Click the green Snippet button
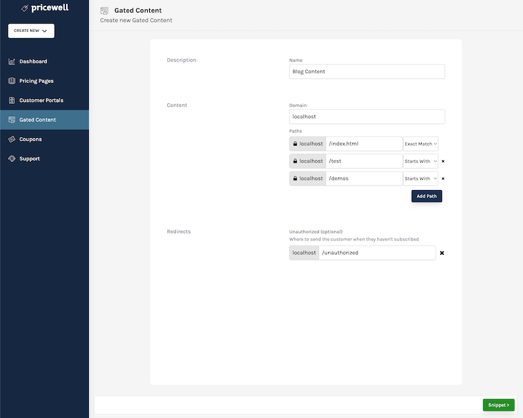Image resolution: width=523 pixels, height=418 pixels. click(x=499, y=405)
